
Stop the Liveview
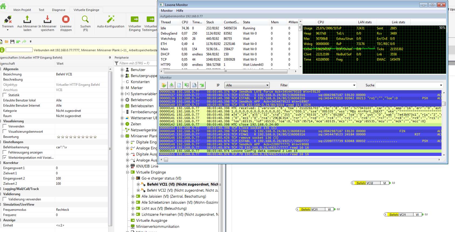tap(66, 20)
